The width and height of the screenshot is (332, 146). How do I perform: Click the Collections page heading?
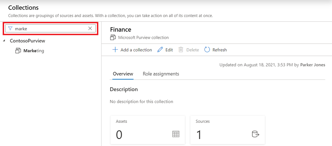tap(23, 8)
